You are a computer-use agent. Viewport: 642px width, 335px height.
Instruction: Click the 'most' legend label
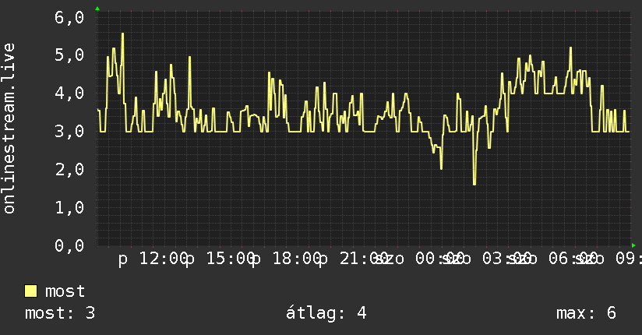tap(65, 291)
